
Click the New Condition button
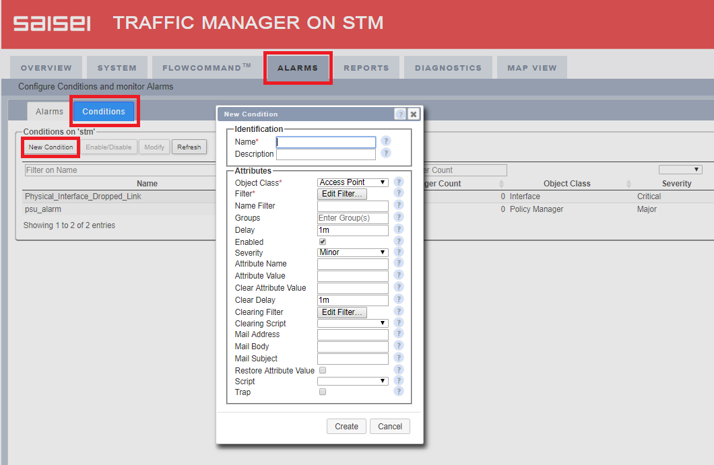pyautogui.click(x=51, y=147)
